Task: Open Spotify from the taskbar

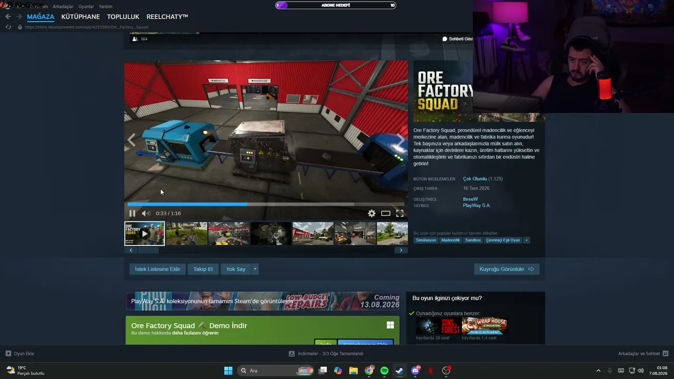Action: pos(384,371)
